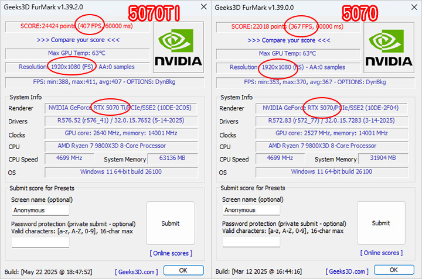This screenshot has width=422, height=279.
Task: Select the SCORE:22018 points text
Action: [x=258, y=26]
